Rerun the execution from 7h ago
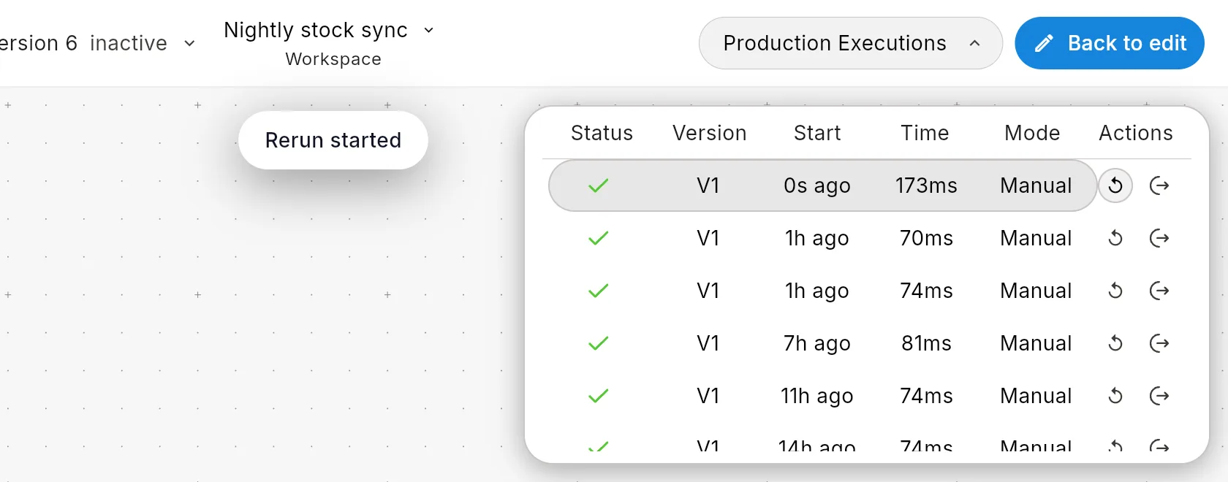The image size is (1228, 482). click(x=1115, y=343)
